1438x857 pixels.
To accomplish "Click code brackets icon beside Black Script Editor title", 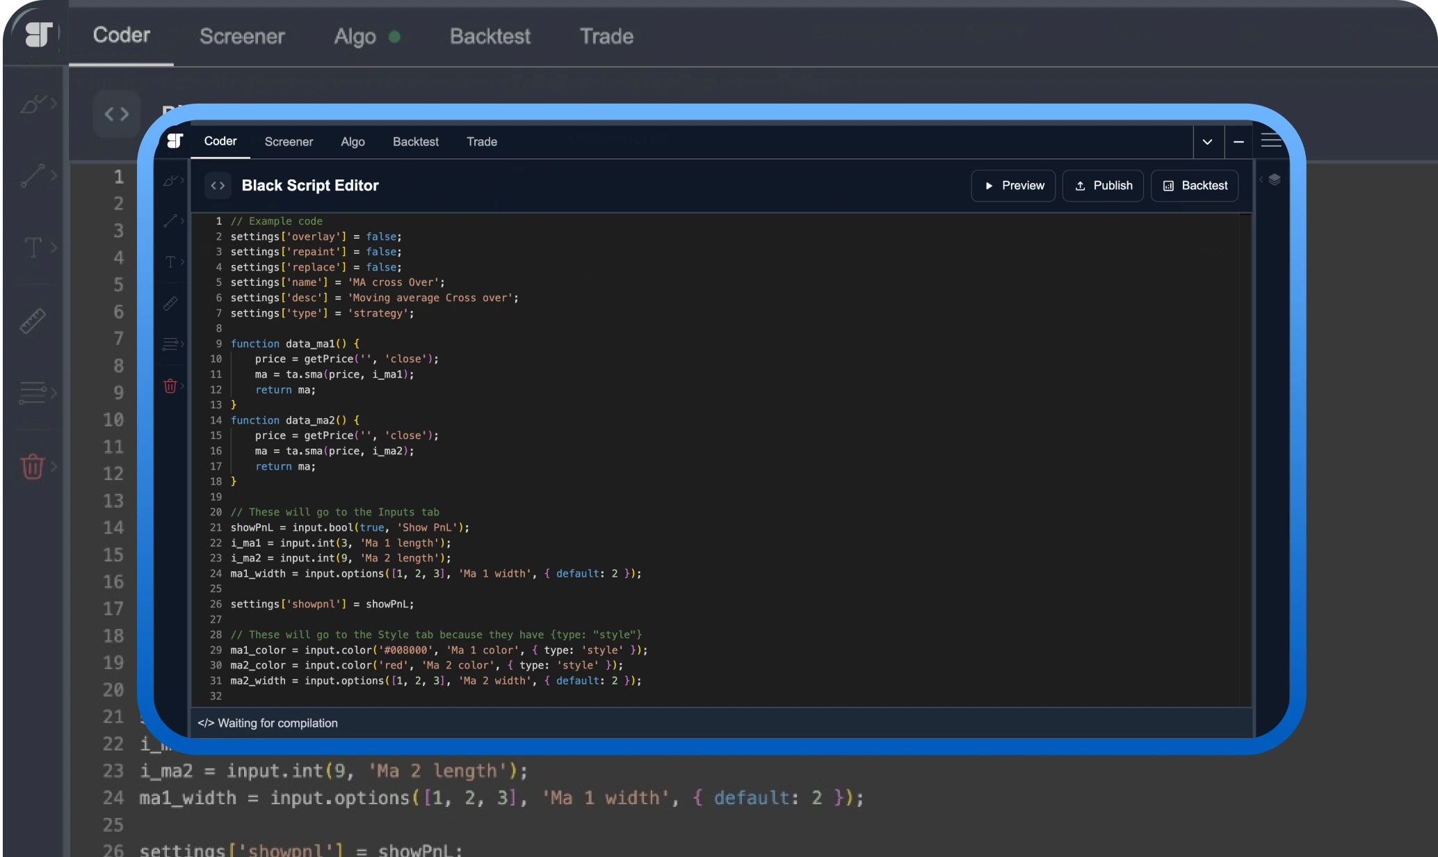I will pyautogui.click(x=218, y=186).
